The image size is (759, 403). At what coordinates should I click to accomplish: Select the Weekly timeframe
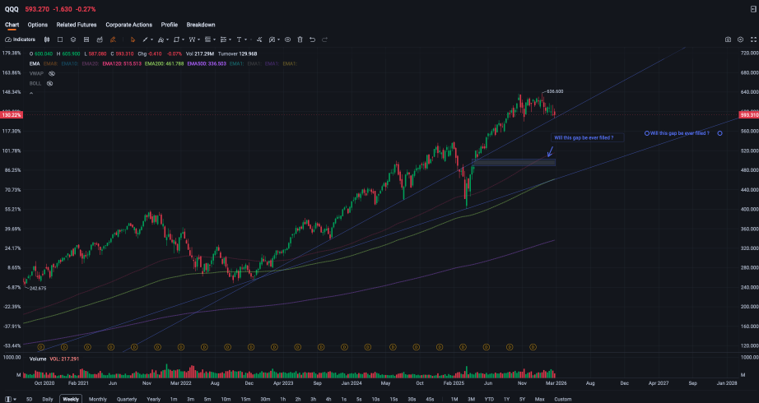click(x=71, y=399)
